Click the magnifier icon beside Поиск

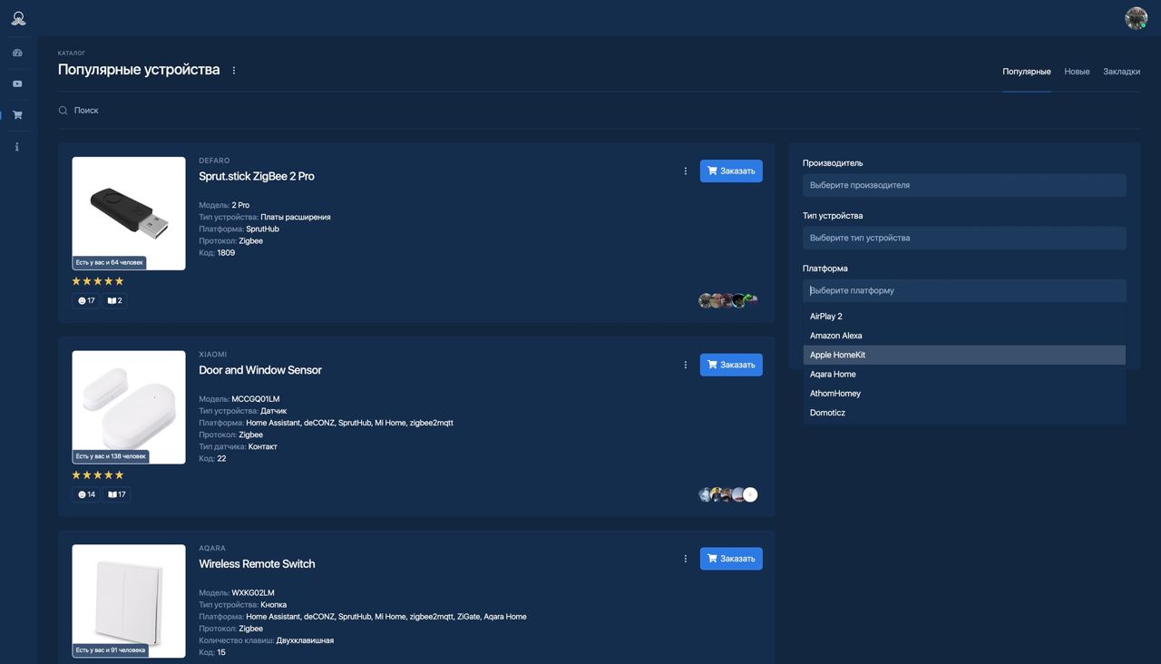point(63,110)
